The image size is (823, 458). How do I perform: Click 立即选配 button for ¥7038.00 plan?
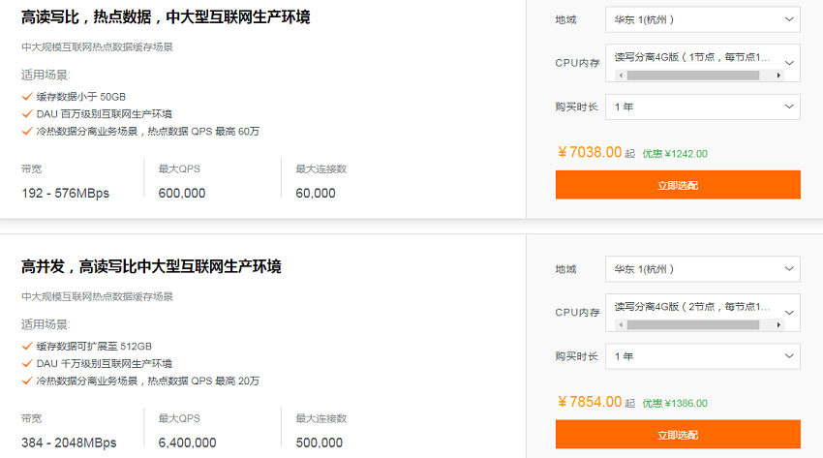[x=678, y=185]
